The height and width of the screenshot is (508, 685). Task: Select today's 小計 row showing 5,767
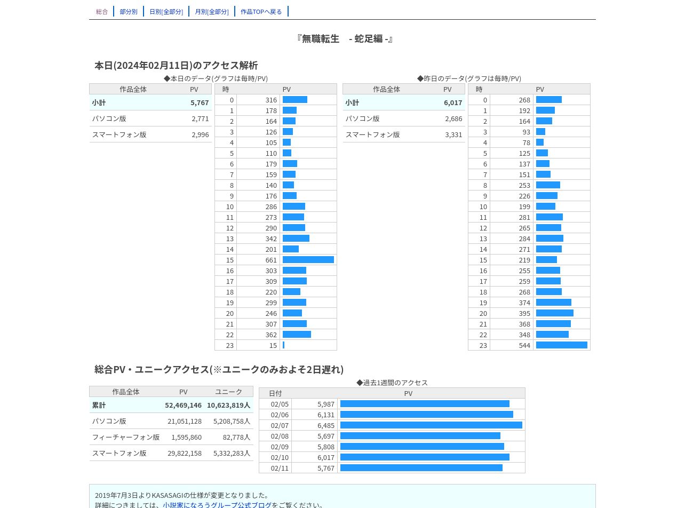point(150,102)
